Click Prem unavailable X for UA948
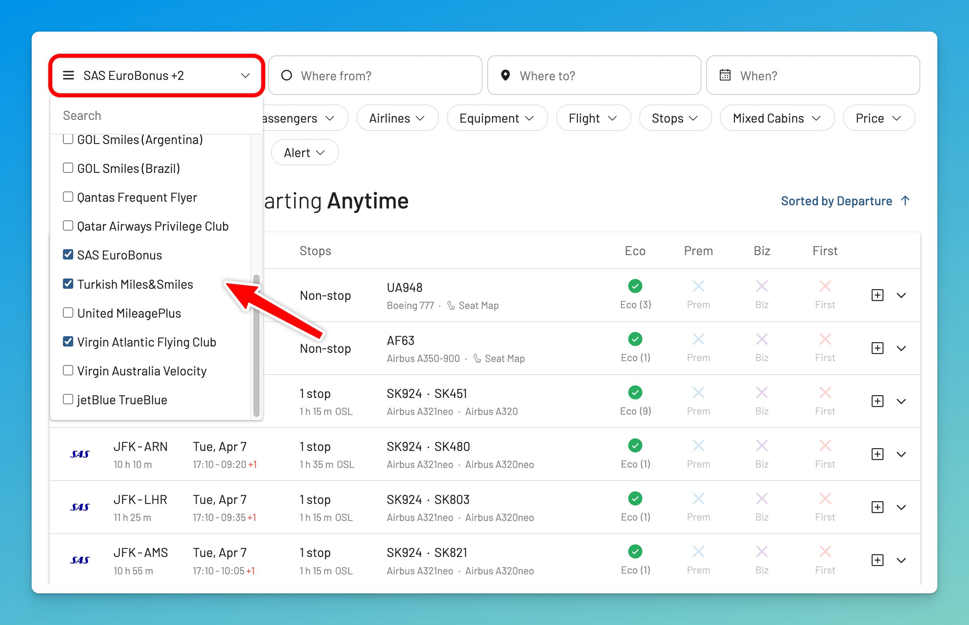The width and height of the screenshot is (969, 625). (x=698, y=286)
